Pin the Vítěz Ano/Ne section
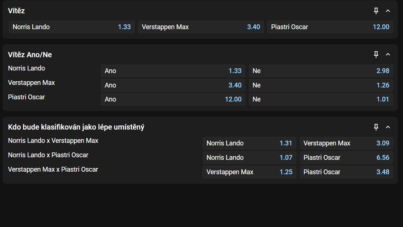Screen dimensions: 403x227 click(x=376, y=55)
